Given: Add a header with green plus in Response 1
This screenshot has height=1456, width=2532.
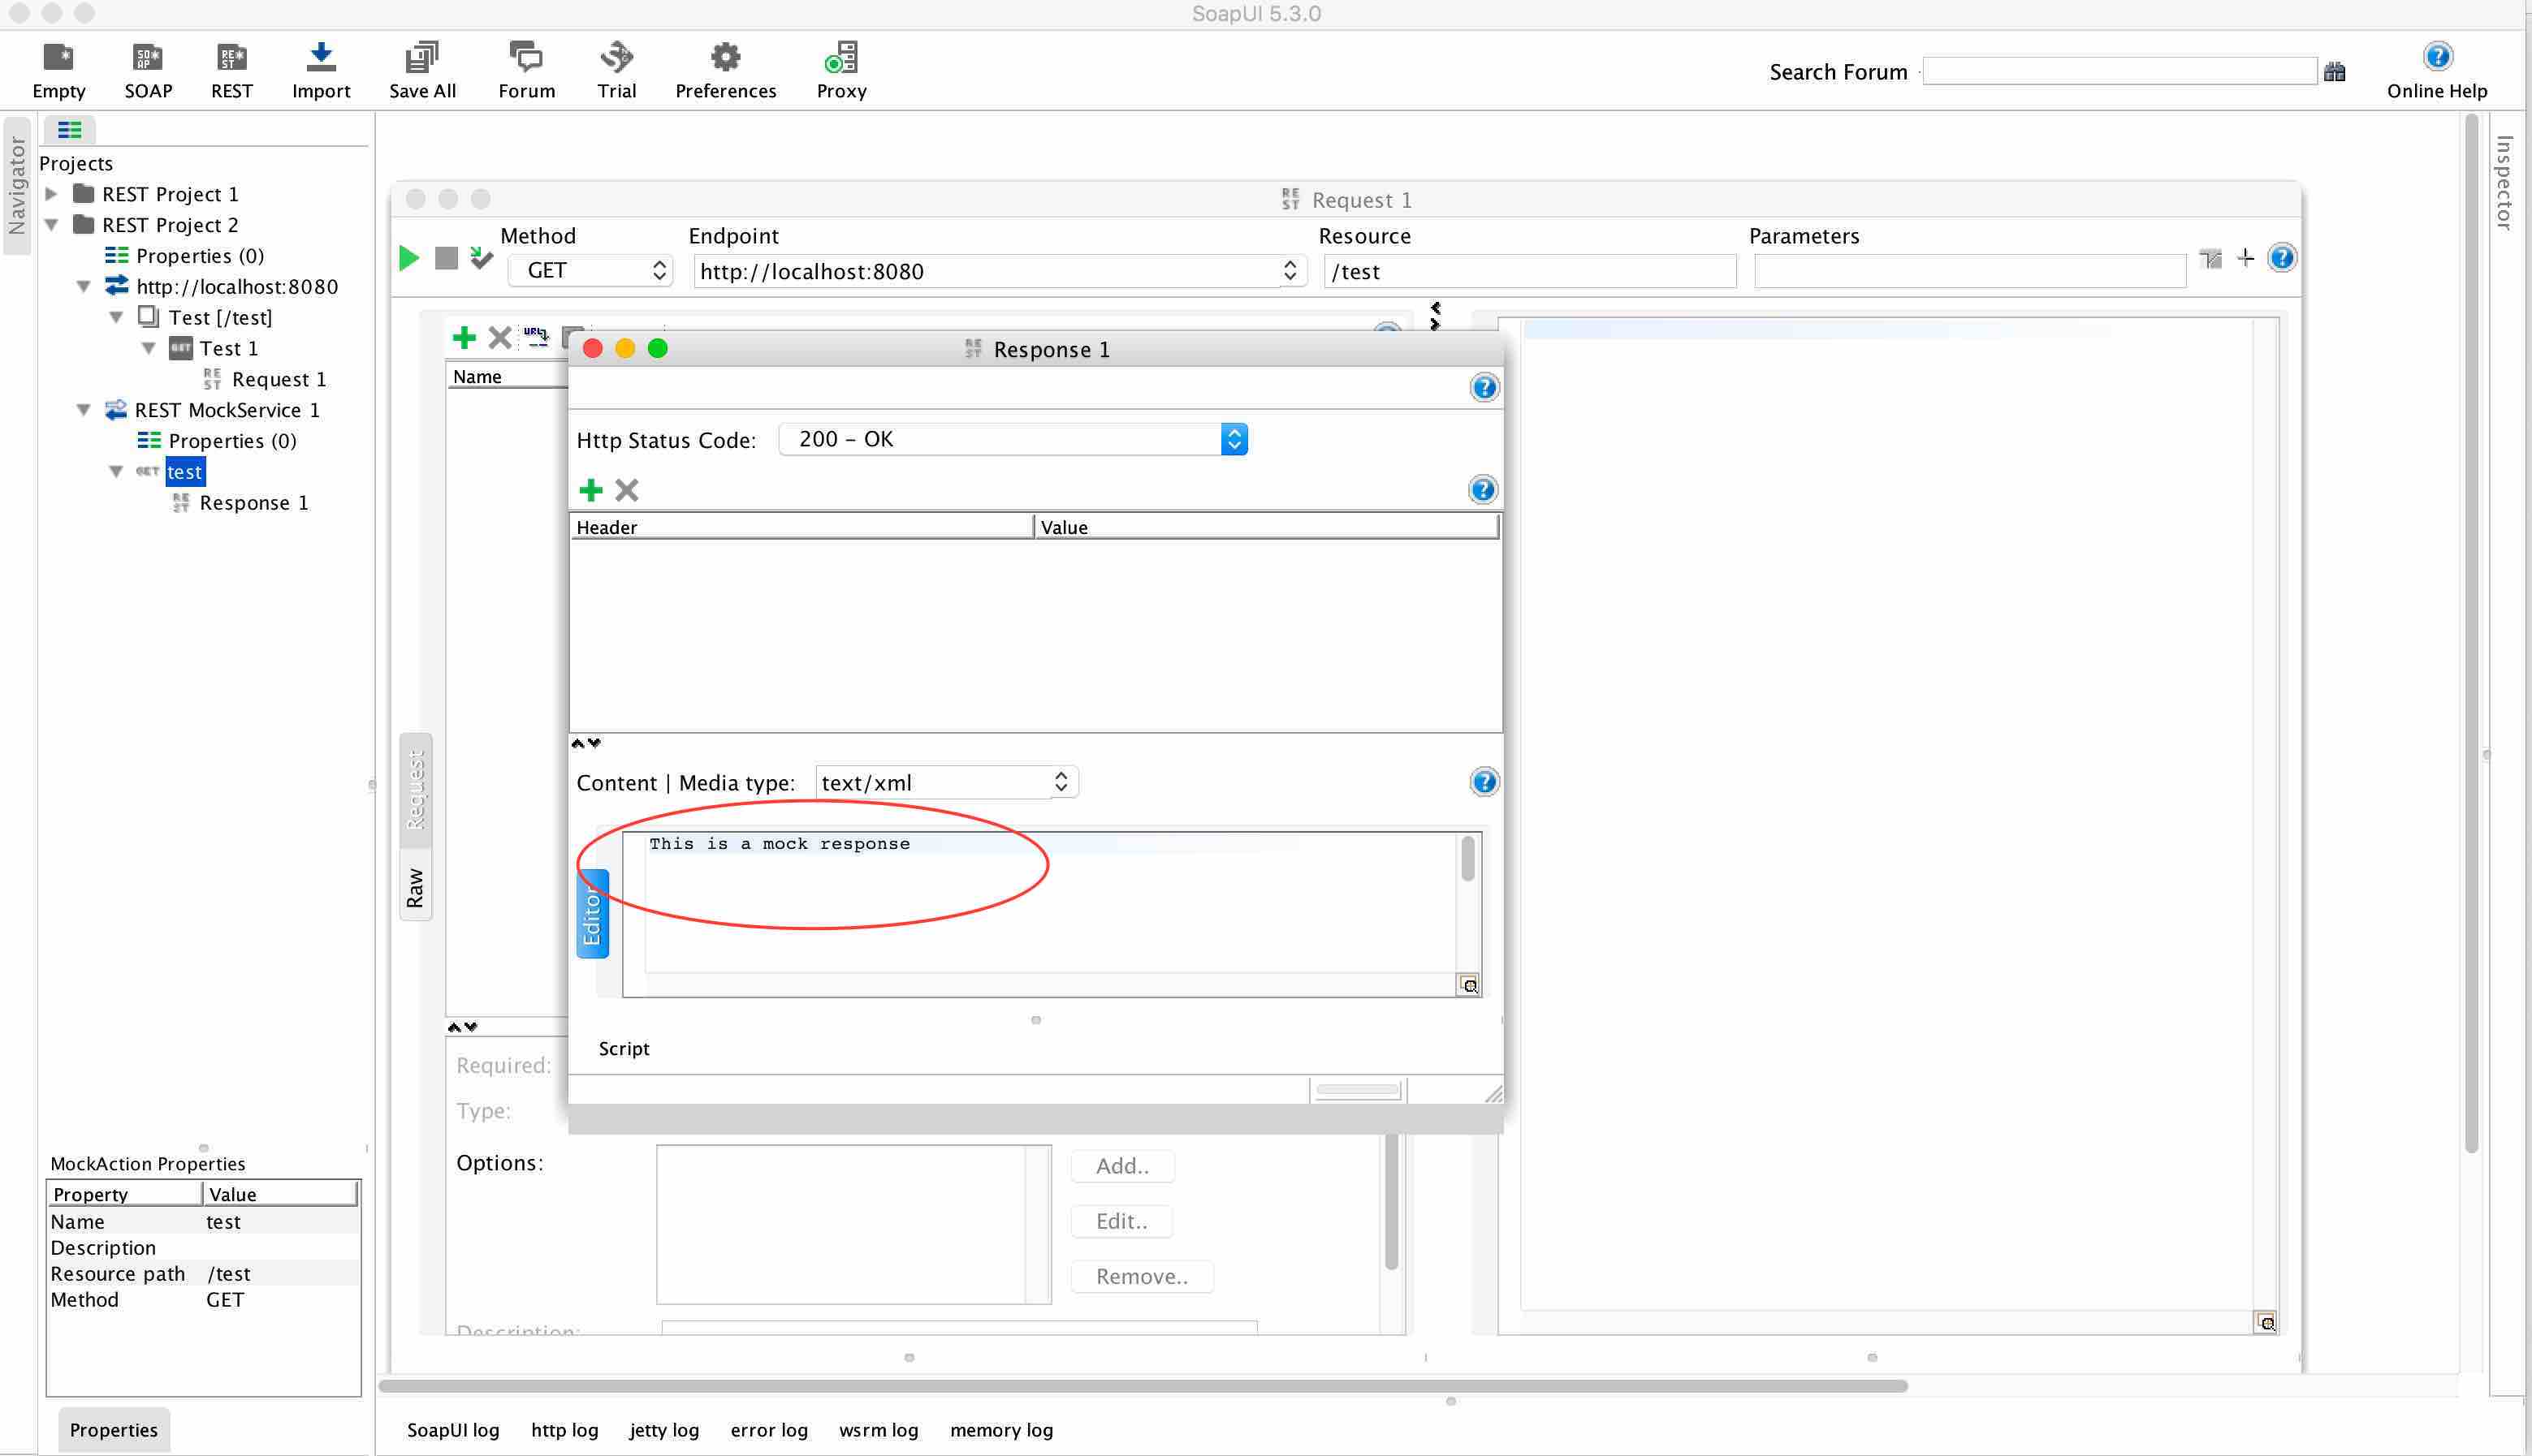Looking at the screenshot, I should 590,490.
